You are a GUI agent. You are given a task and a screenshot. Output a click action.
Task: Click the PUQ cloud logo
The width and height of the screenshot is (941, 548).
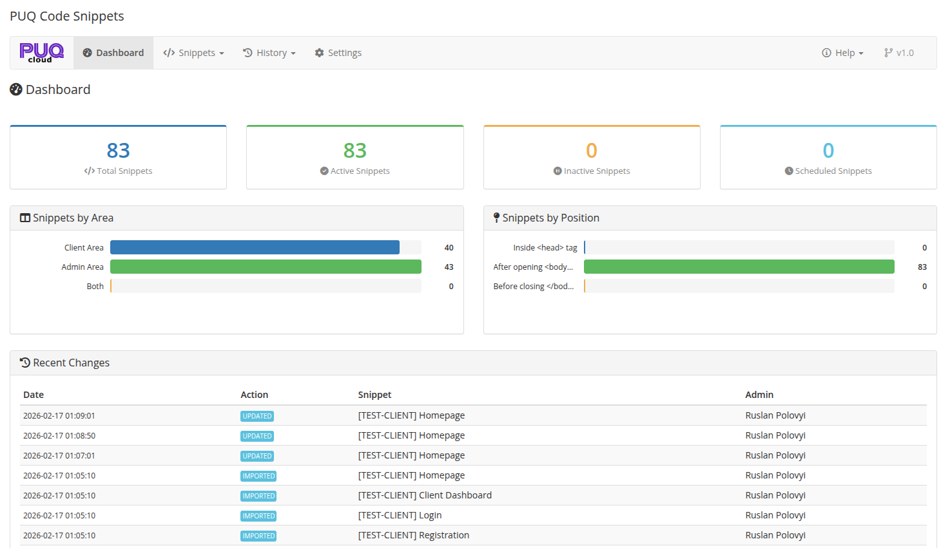pyautogui.click(x=41, y=52)
